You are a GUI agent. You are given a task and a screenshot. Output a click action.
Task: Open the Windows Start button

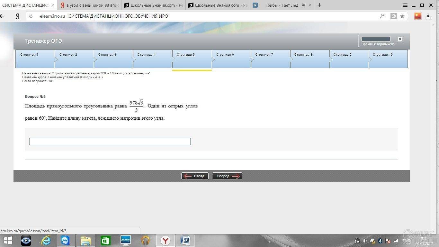tap(8, 240)
